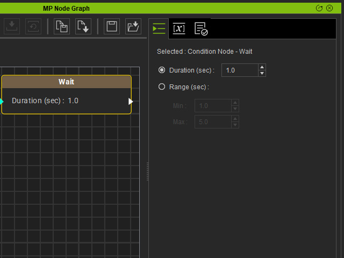
Task: Close the MP Node Graph panel
Action: (x=329, y=9)
